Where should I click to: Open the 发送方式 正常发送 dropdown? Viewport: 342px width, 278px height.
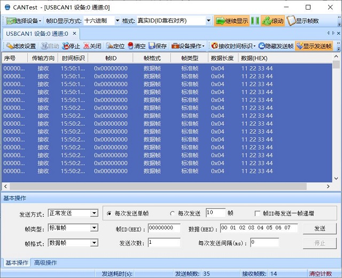(94, 213)
